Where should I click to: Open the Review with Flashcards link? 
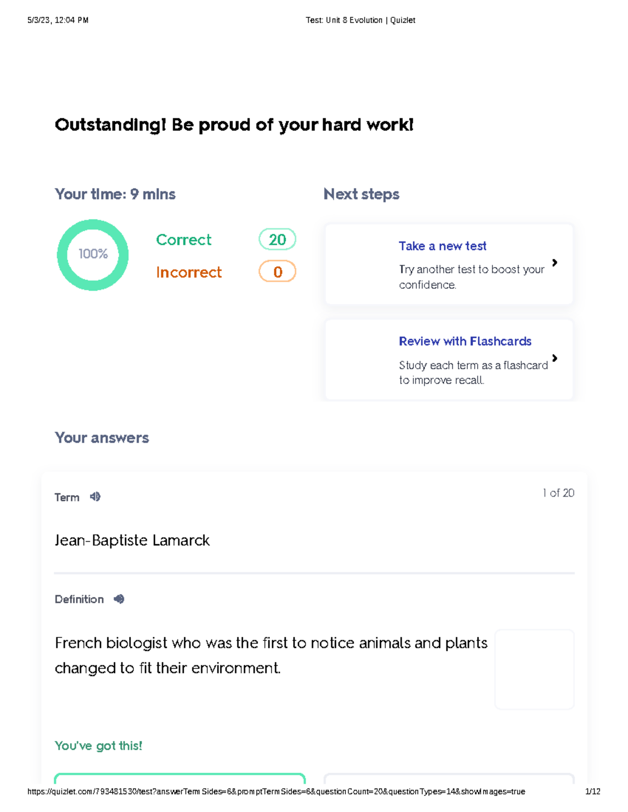tap(465, 341)
